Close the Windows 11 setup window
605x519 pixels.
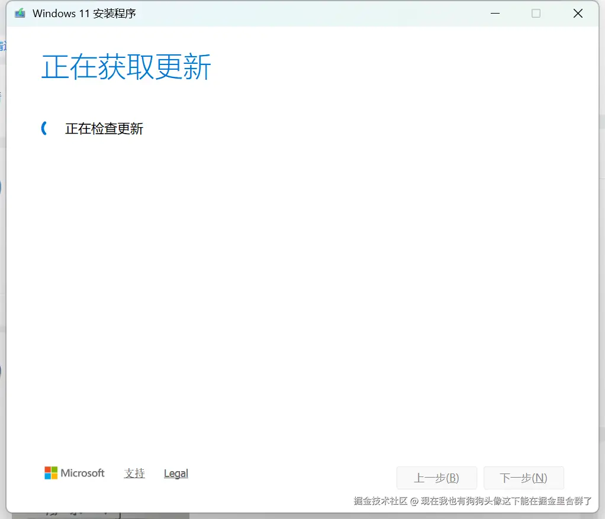(578, 13)
